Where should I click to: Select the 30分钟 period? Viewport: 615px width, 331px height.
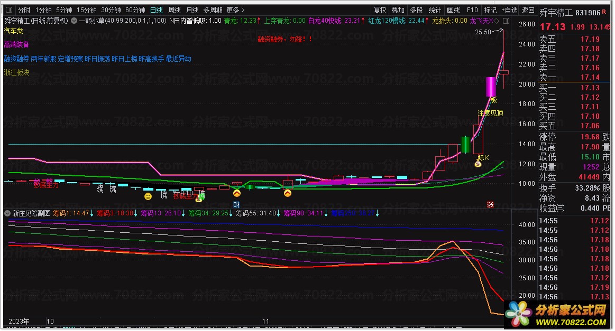111,10
